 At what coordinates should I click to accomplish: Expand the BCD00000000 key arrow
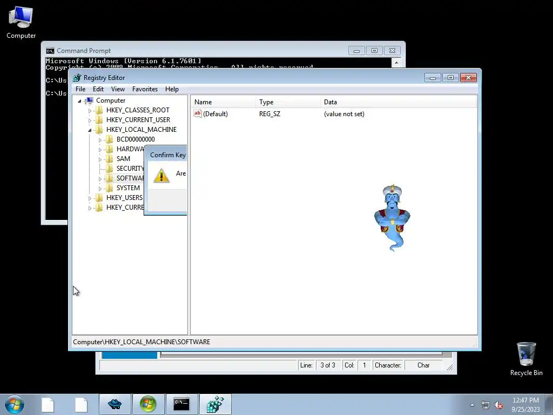point(100,140)
